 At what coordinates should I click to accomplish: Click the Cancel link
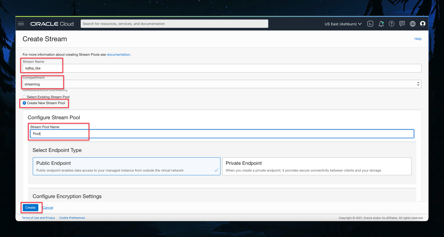point(48,208)
